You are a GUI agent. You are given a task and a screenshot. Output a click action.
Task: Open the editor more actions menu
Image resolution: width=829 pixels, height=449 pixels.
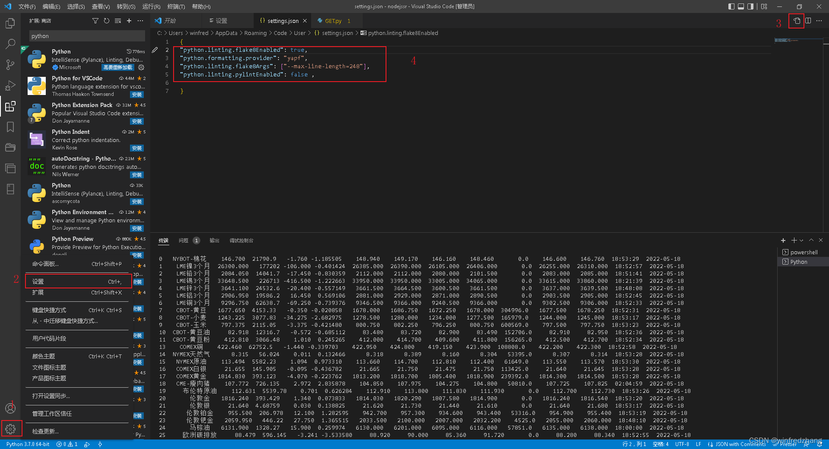coord(819,21)
